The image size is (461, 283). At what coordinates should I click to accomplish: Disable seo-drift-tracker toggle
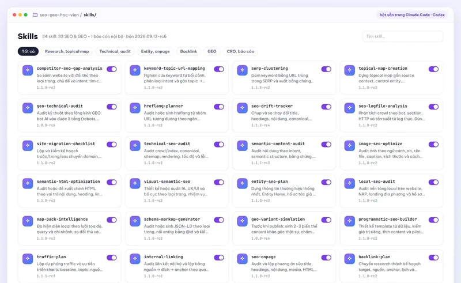point(326,107)
